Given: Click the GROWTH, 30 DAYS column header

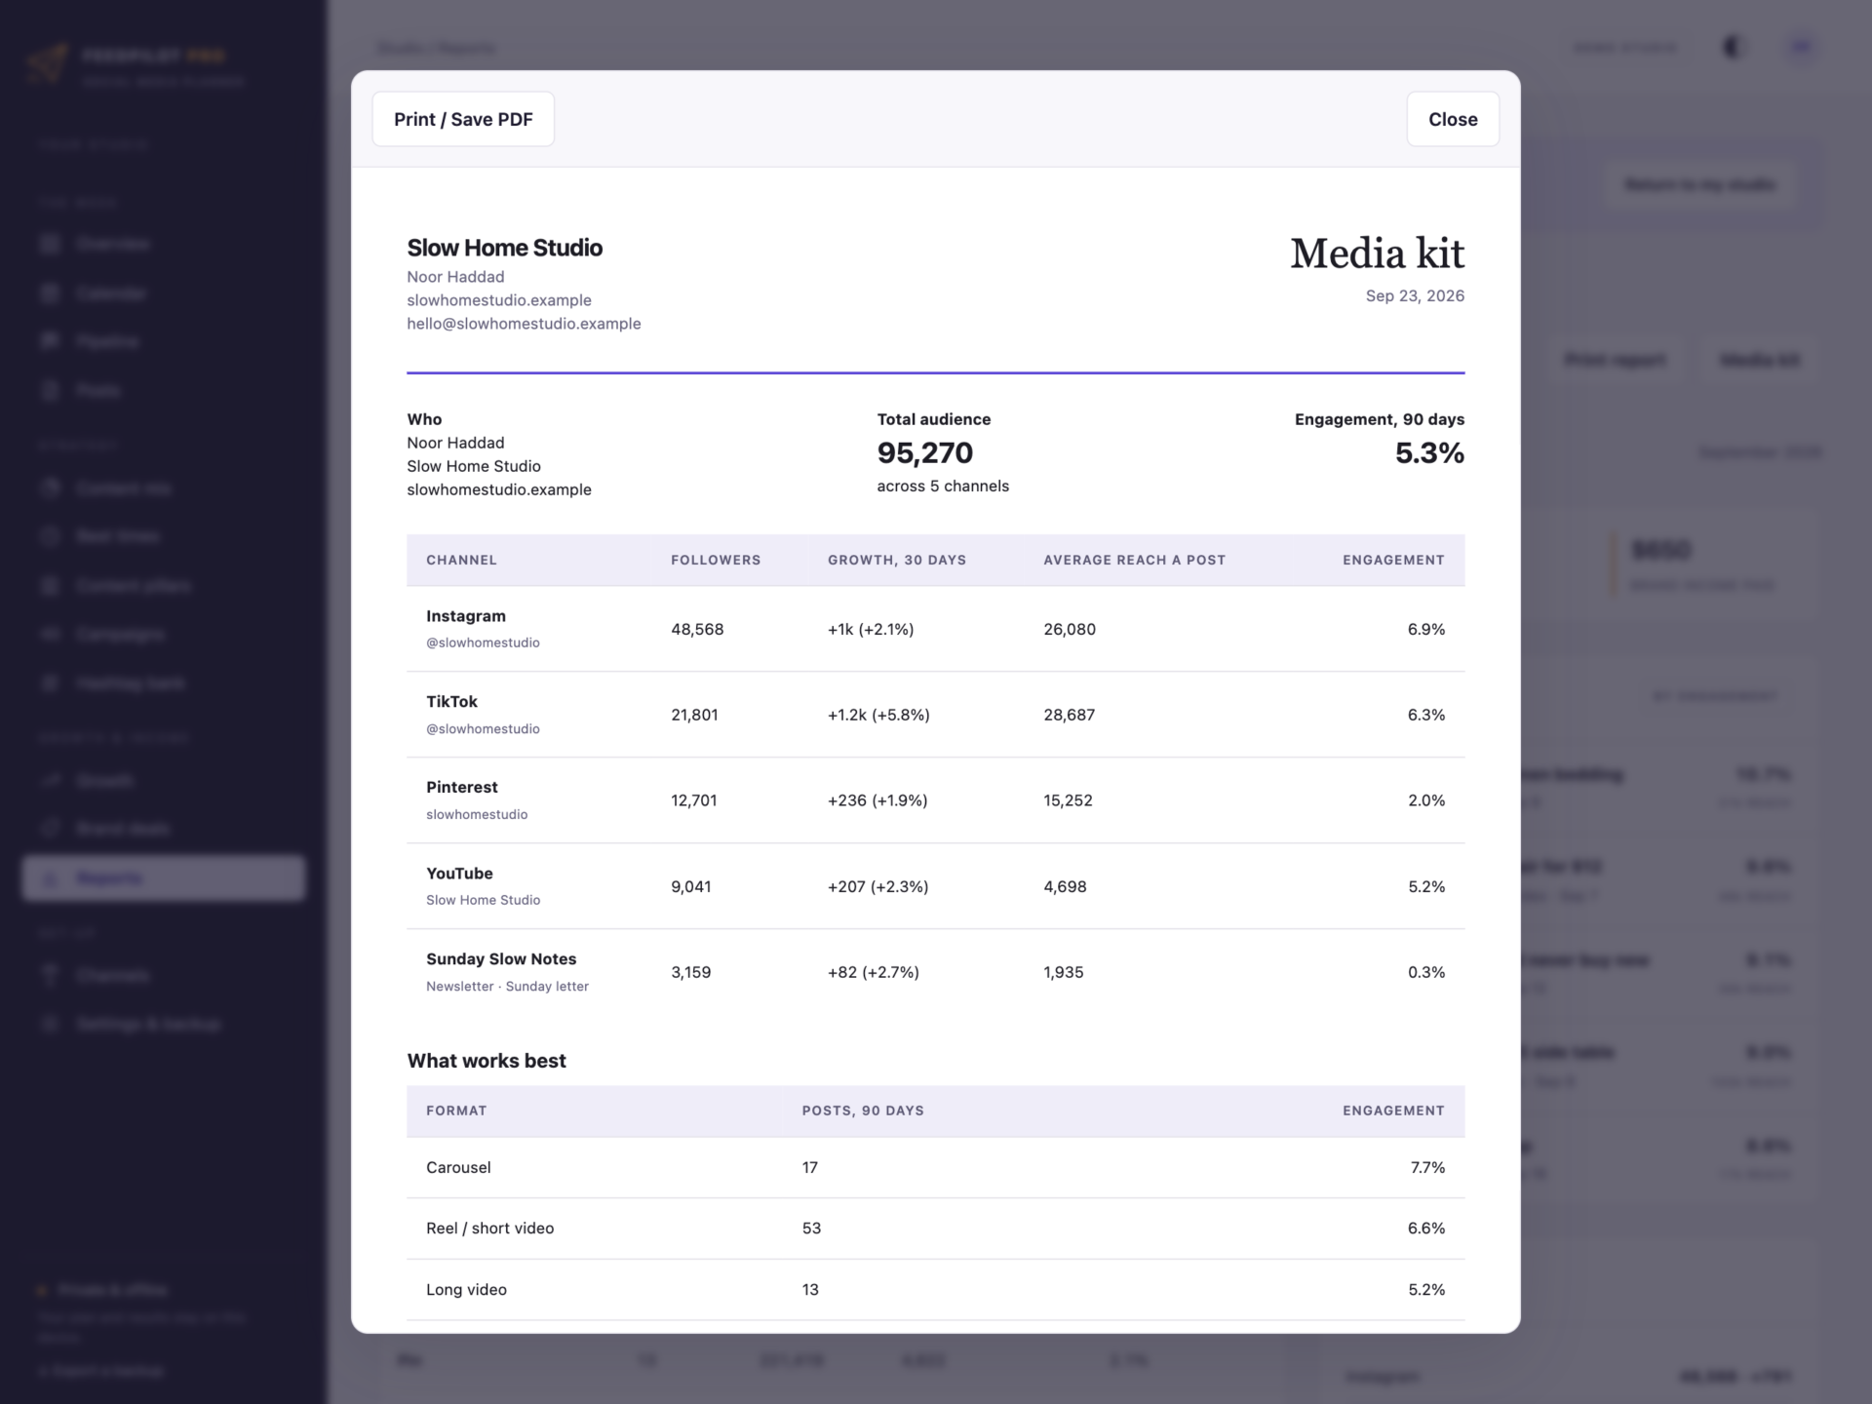Looking at the screenshot, I should click(x=897, y=560).
